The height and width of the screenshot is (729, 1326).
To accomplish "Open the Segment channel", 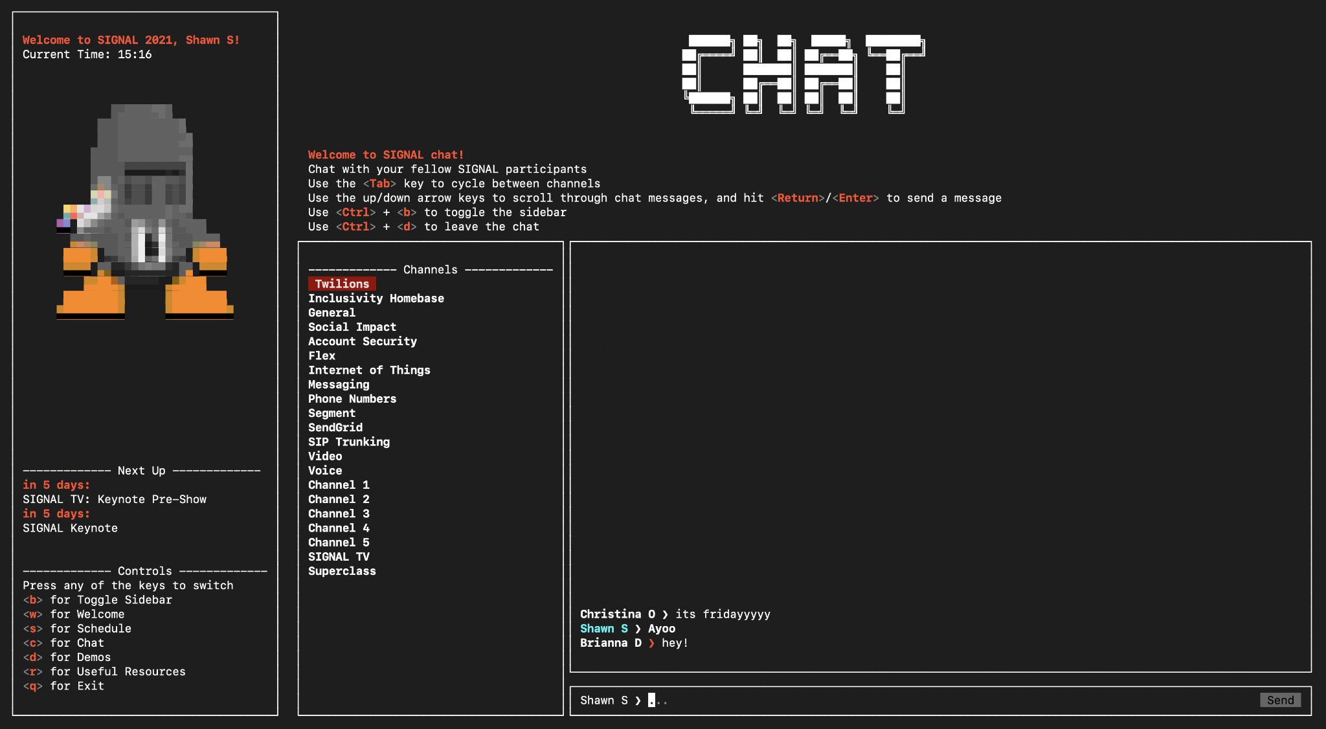I will point(331,413).
